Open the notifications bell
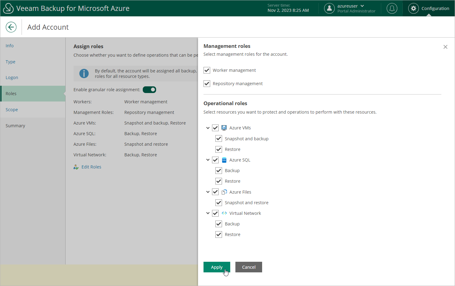This screenshot has height=286, width=455. (x=392, y=8)
